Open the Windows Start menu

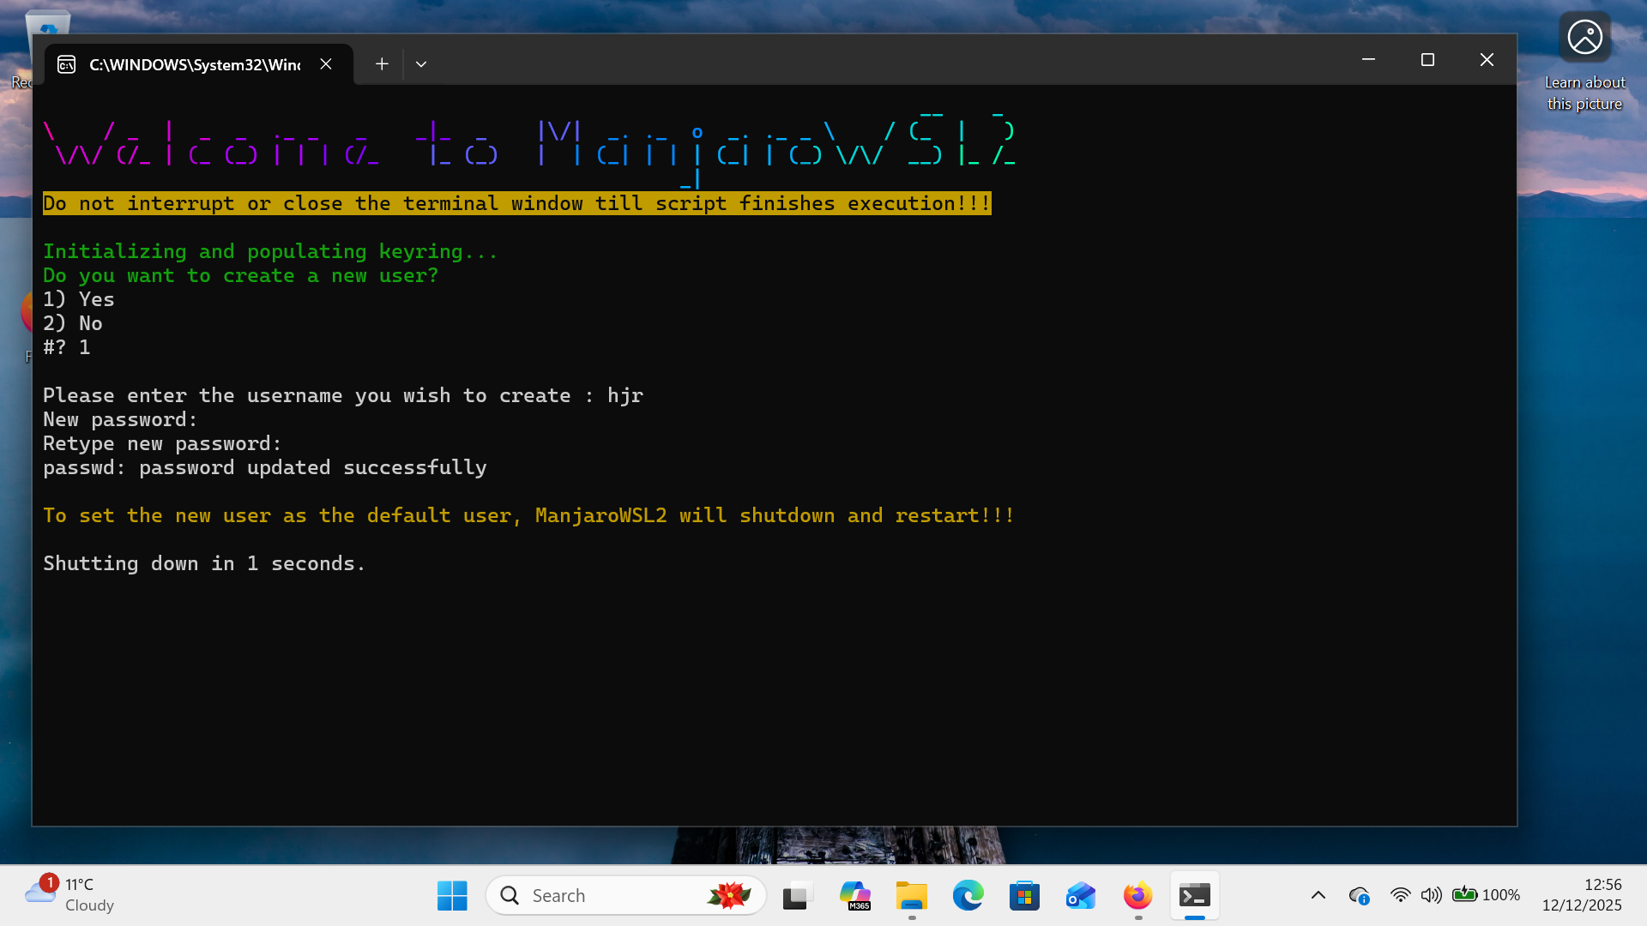(452, 896)
